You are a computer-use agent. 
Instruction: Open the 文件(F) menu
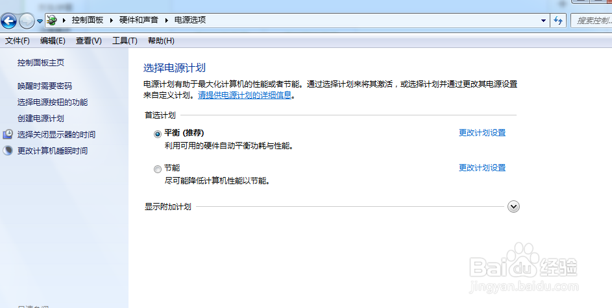pos(17,41)
